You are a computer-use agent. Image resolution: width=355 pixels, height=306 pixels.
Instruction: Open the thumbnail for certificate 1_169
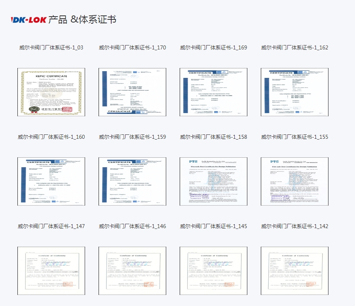pos(213,92)
